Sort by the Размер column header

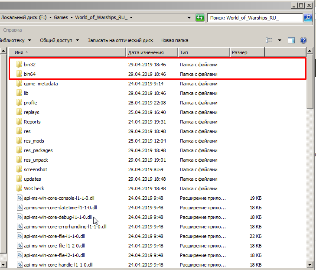click(247, 52)
